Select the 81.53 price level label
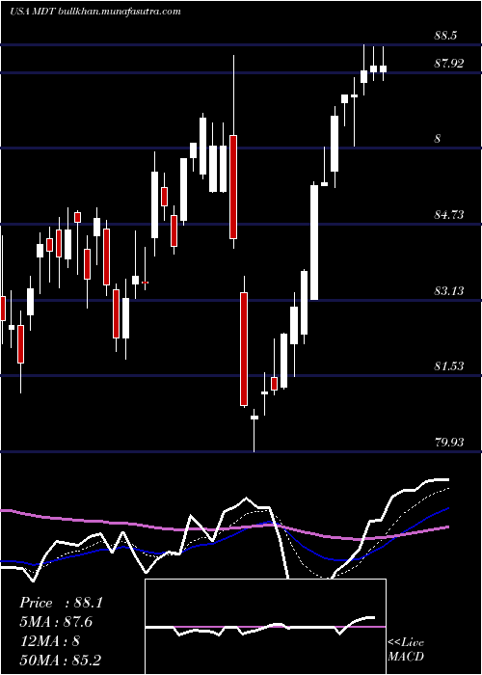Image resolution: width=482 pixels, height=675 pixels. tap(449, 366)
